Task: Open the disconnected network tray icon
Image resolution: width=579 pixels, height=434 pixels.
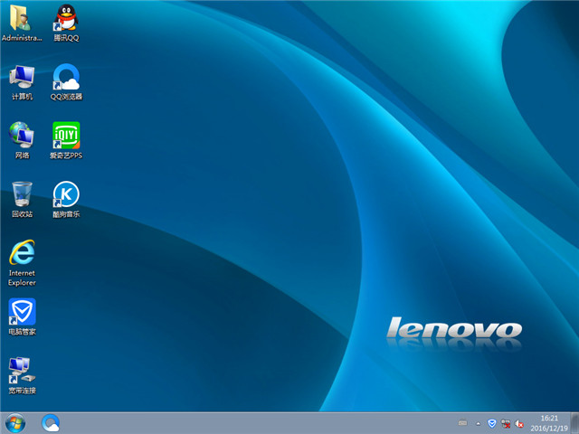Action: [506, 423]
